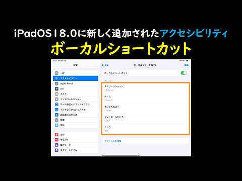
Task: Select the アクセシビリティ row in sidebar
Action: click(76, 78)
